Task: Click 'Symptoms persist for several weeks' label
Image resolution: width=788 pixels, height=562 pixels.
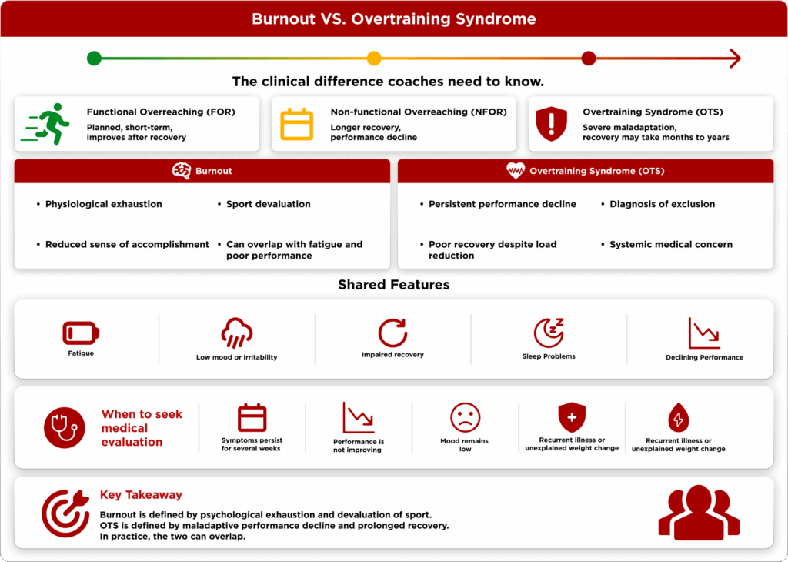Action: click(x=252, y=444)
